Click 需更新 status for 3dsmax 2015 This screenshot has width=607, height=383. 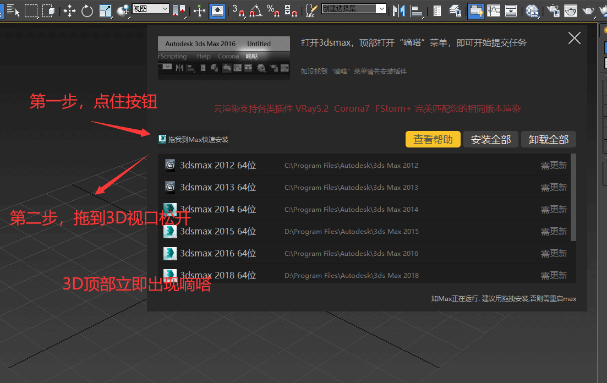[554, 232]
